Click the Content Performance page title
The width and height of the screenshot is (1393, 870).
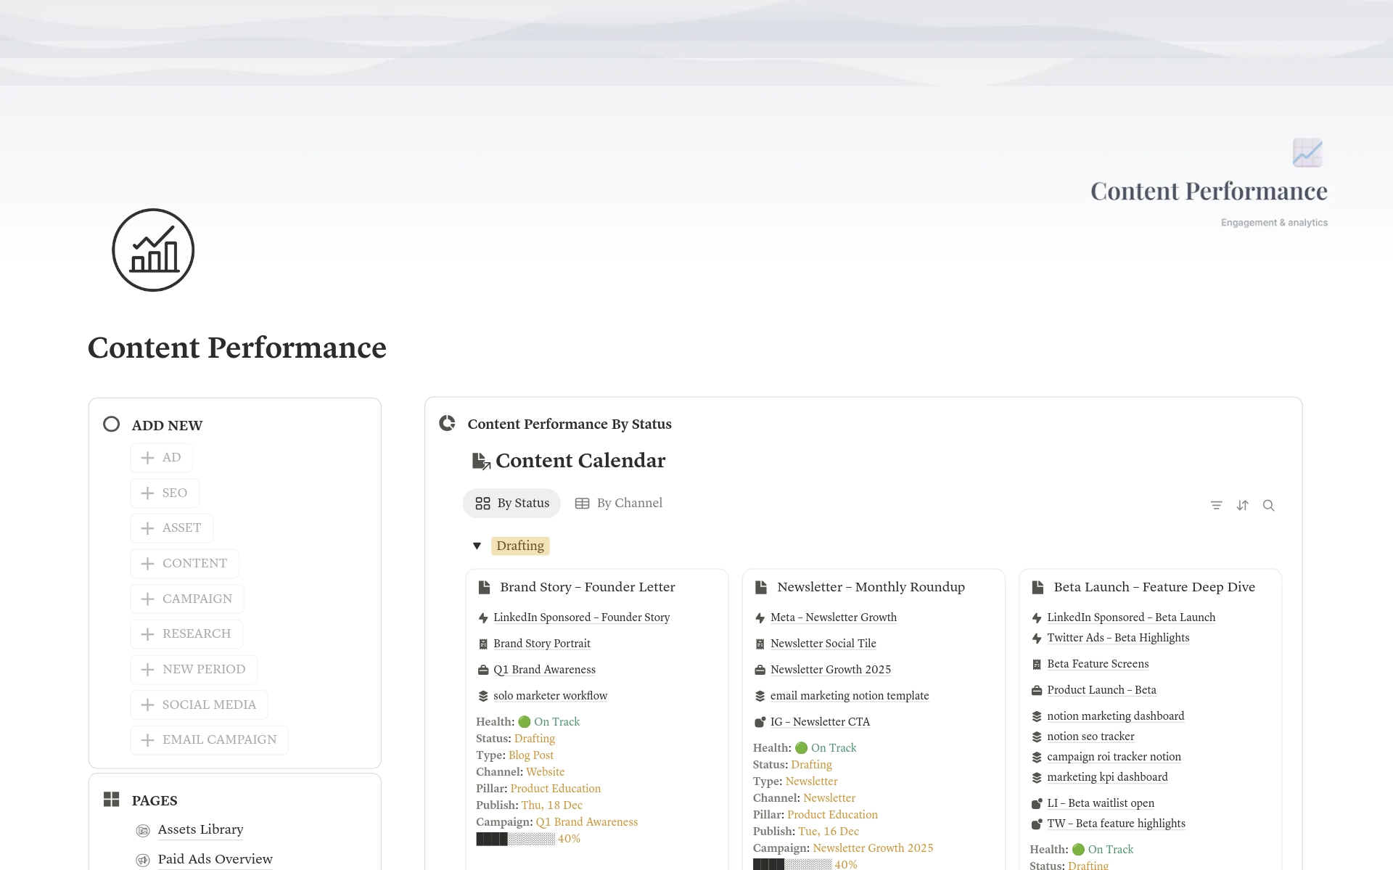tap(237, 348)
